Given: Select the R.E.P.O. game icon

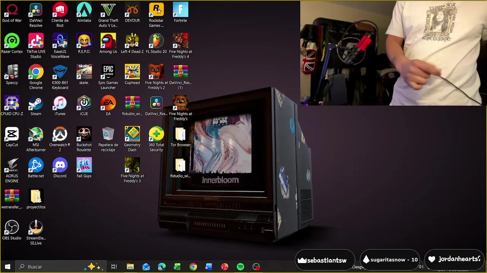Looking at the screenshot, I should coord(84,44).
